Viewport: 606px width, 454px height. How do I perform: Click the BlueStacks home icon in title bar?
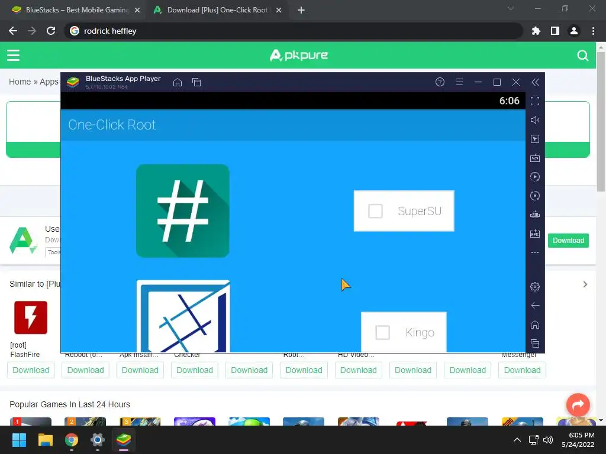click(x=178, y=82)
